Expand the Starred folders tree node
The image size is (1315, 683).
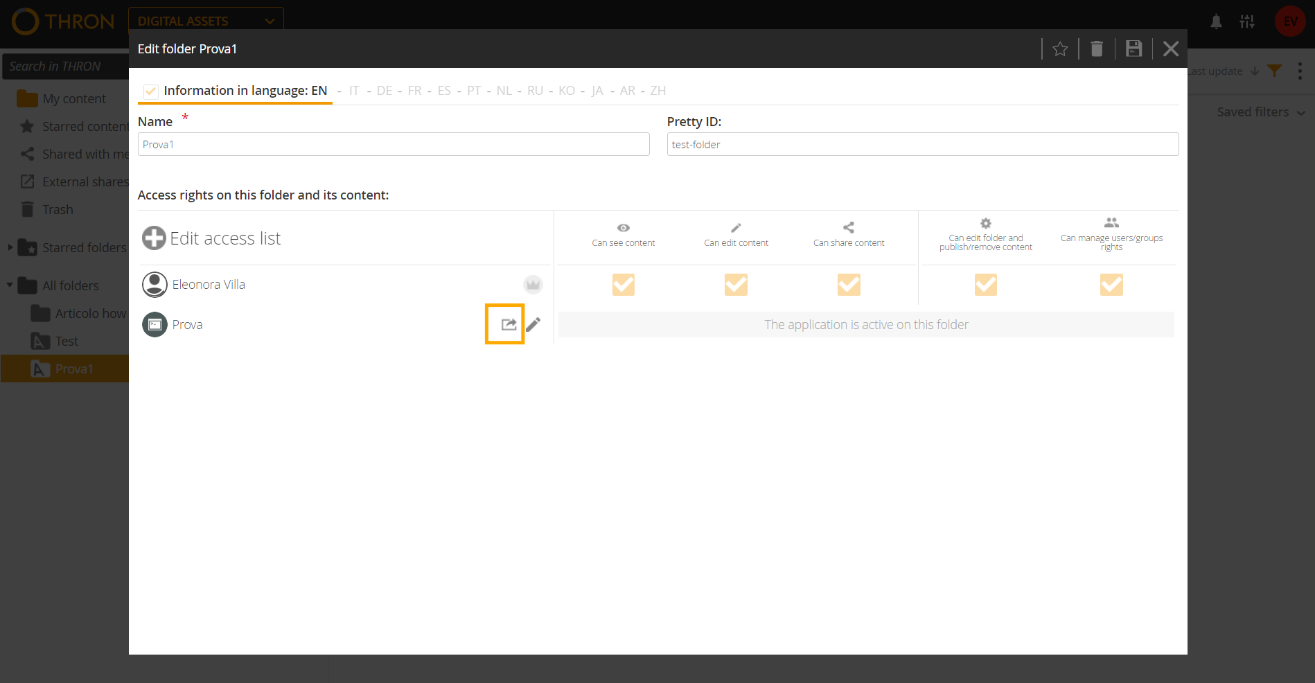(10, 247)
